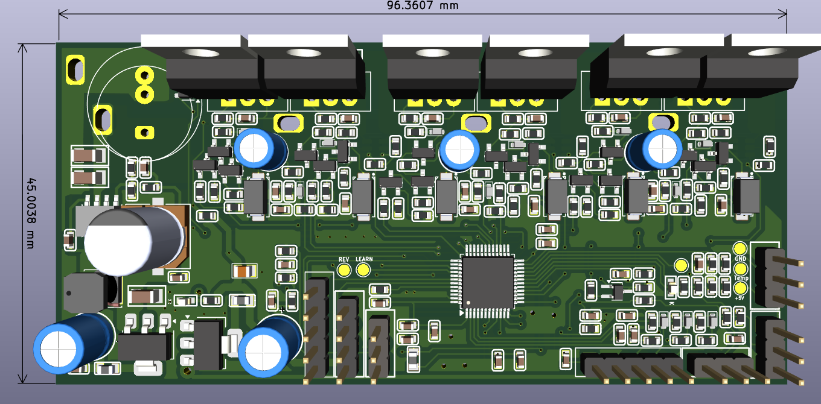Click the yellow GND test pad
The width and height of the screenshot is (821, 404).
tap(740, 248)
